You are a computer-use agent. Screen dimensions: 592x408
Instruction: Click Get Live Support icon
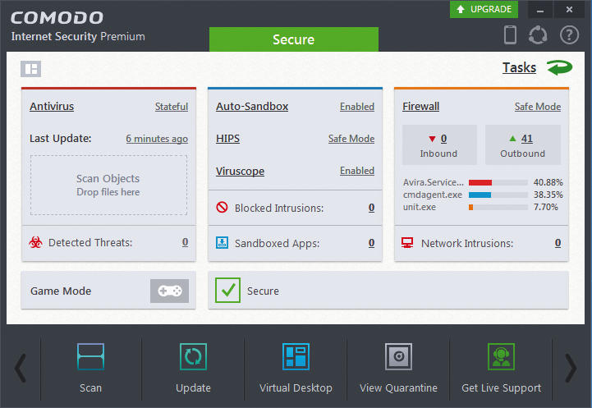(501, 356)
